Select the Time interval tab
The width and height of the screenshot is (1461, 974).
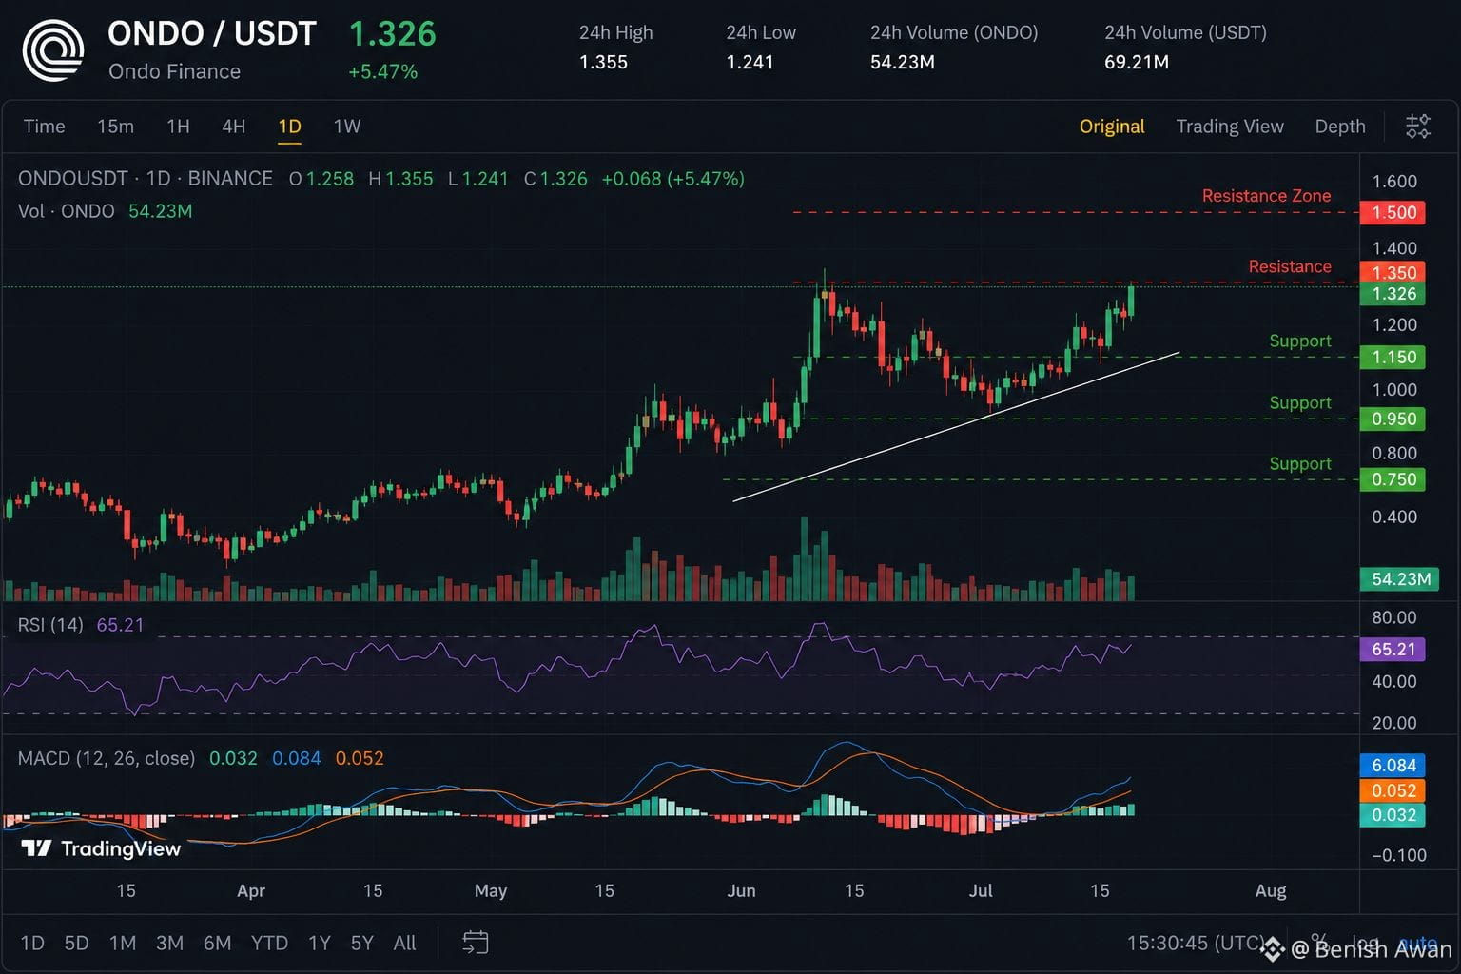[x=44, y=127]
